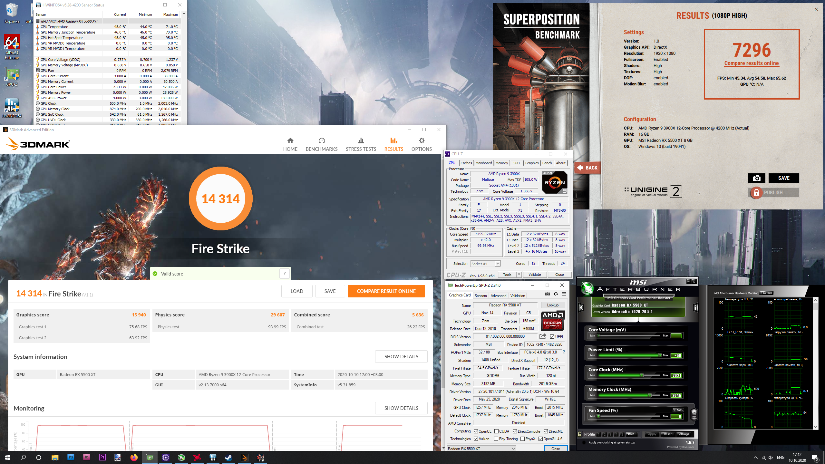Toggle OpenCL checkbox in GPU-Z
Image resolution: width=825 pixels, height=464 pixels.
tap(476, 431)
